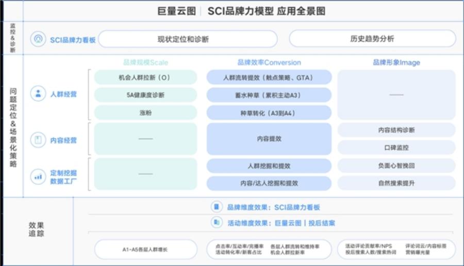This screenshot has height=266, width=464.
Task: Click the 巨量云图 title text
Action: (177, 11)
